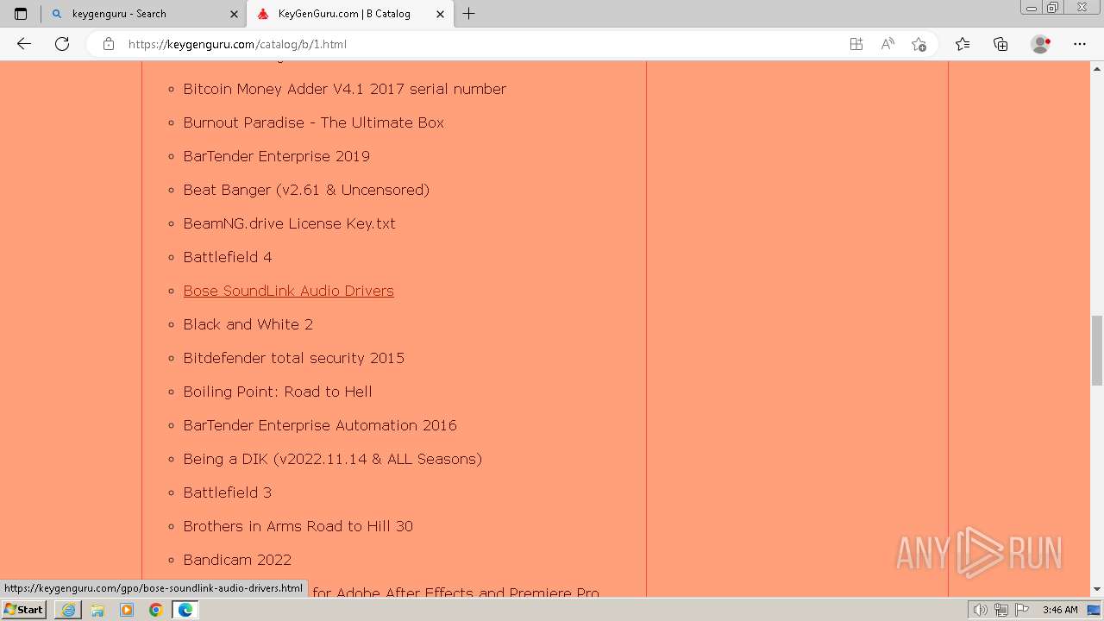This screenshot has width=1104, height=621.
Task: Open a new tab
Action: [469, 14]
